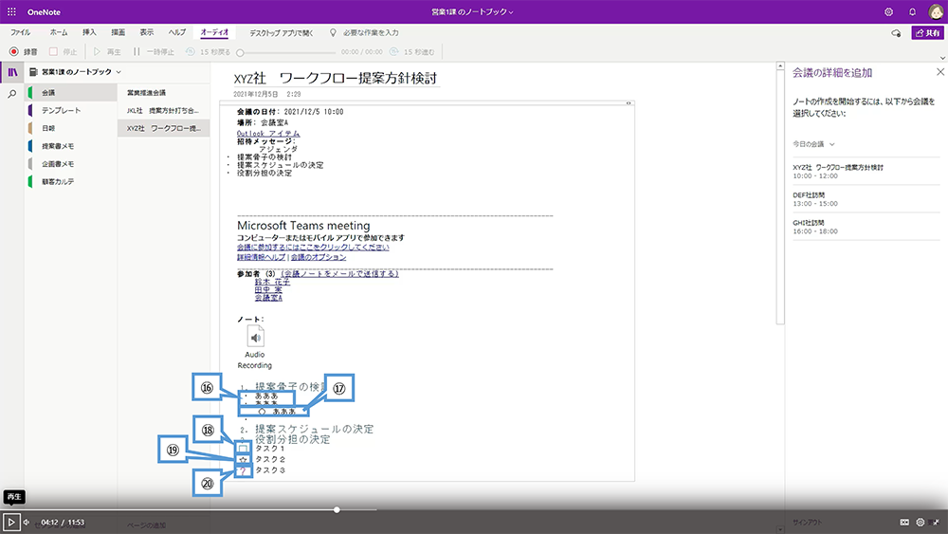Select the 提案書メモ section
This screenshot has width=948, height=534.
click(71, 146)
